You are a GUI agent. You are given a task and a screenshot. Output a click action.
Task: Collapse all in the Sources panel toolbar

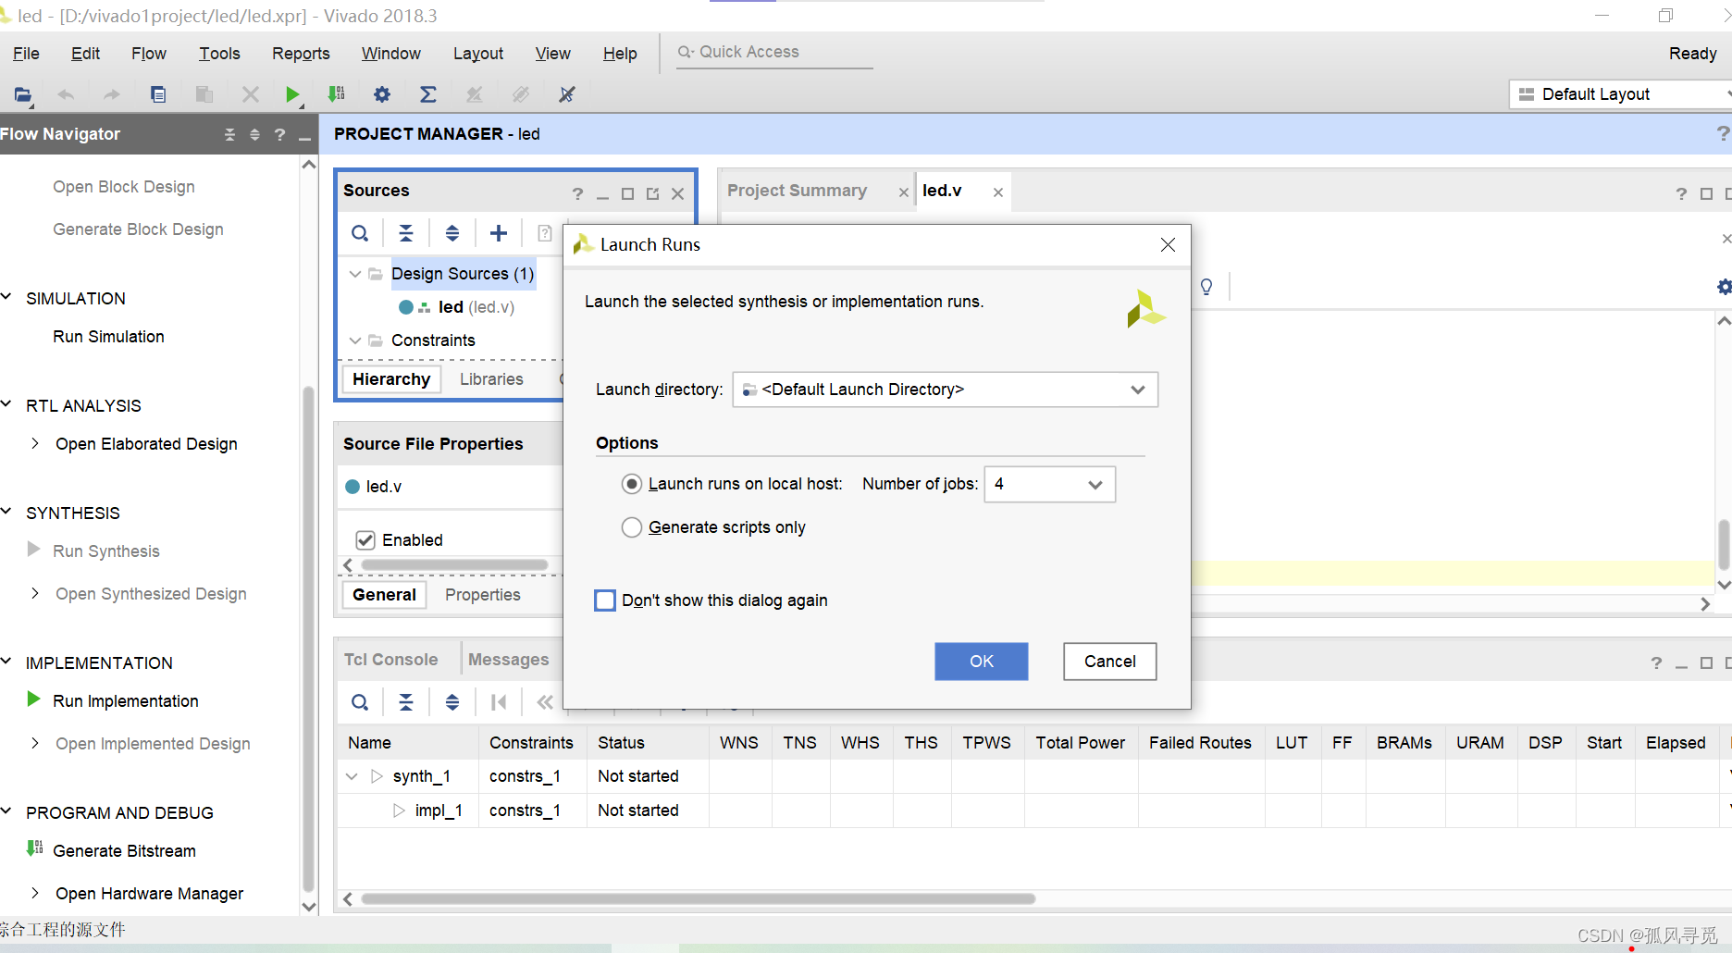pyautogui.click(x=406, y=233)
